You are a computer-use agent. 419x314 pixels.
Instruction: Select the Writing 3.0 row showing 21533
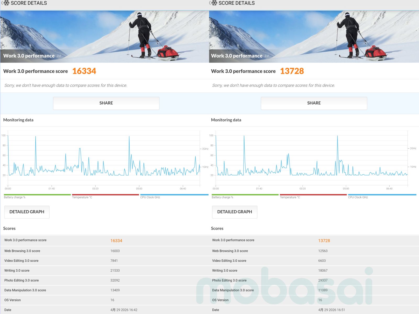click(104, 271)
